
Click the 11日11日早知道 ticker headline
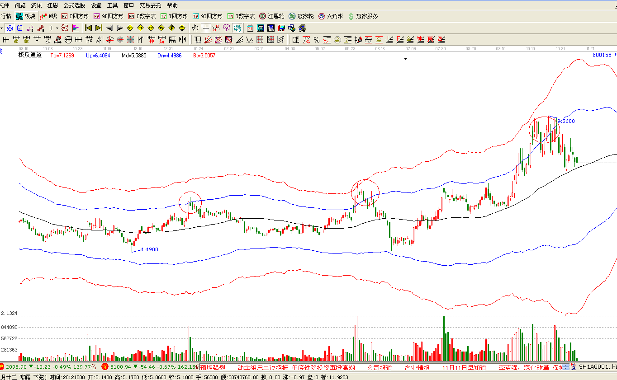click(464, 368)
